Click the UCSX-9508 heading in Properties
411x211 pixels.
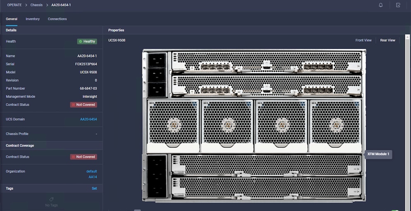(116, 40)
